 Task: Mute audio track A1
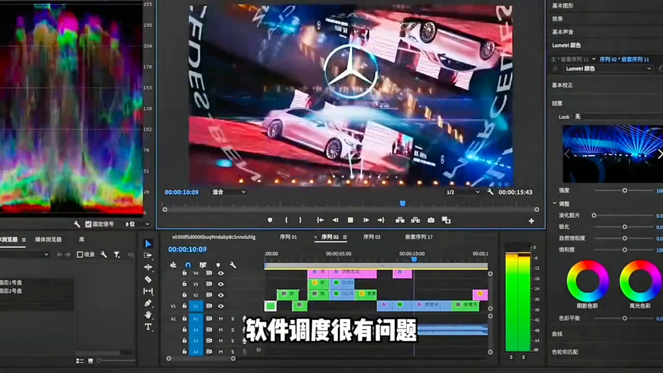(221, 319)
